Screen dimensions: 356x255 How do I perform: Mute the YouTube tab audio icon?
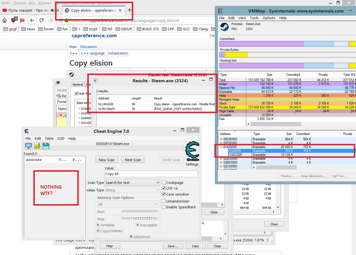[53, 10]
